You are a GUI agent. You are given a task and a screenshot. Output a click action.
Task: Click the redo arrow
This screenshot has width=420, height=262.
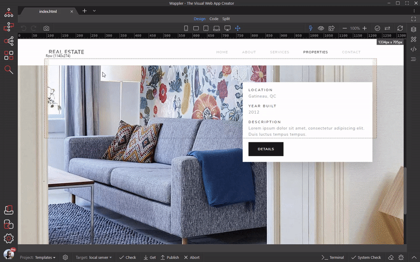34,28
